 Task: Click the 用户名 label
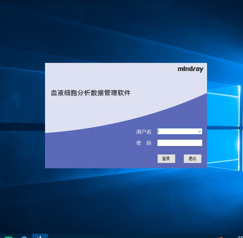pos(144,132)
